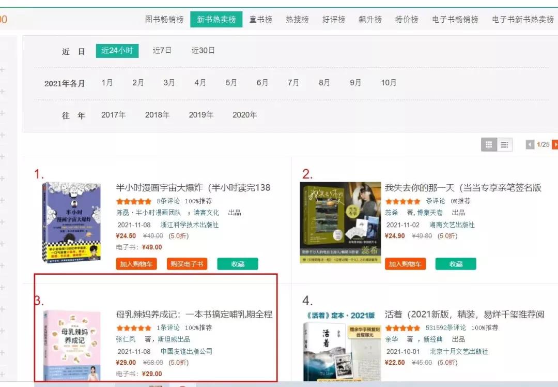
Task: Switch to the 近7日 time filter
Action: pos(162,51)
